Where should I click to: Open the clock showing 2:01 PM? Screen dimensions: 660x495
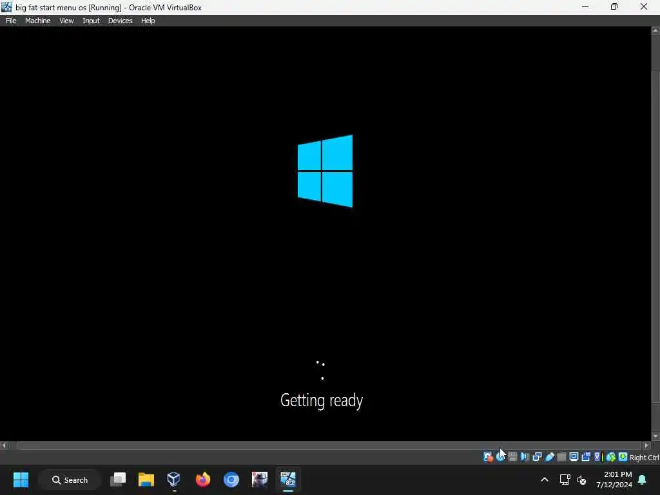pyautogui.click(x=614, y=480)
